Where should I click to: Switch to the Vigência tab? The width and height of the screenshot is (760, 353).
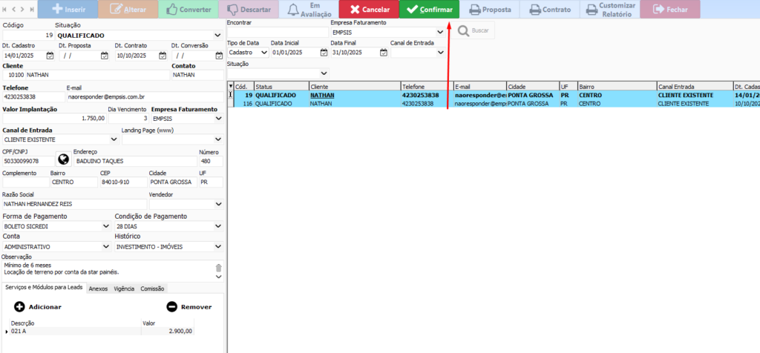(x=124, y=288)
